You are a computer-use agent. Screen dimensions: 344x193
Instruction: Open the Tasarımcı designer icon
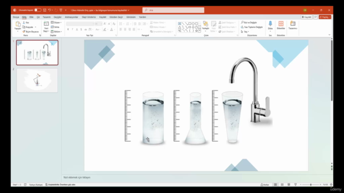(x=292, y=24)
